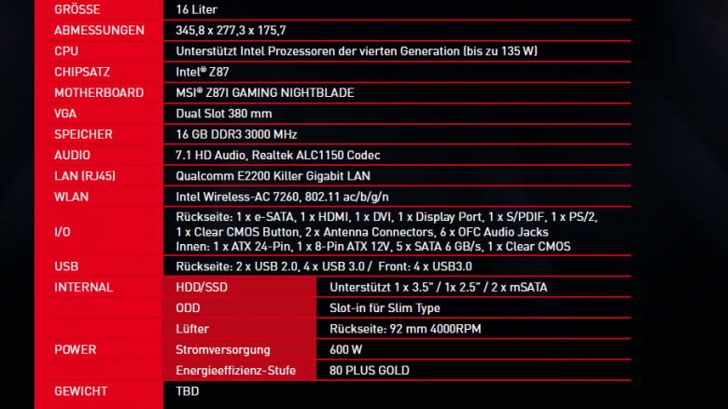Click the CPU row label
The height and width of the screenshot is (409, 728).
coord(66,51)
